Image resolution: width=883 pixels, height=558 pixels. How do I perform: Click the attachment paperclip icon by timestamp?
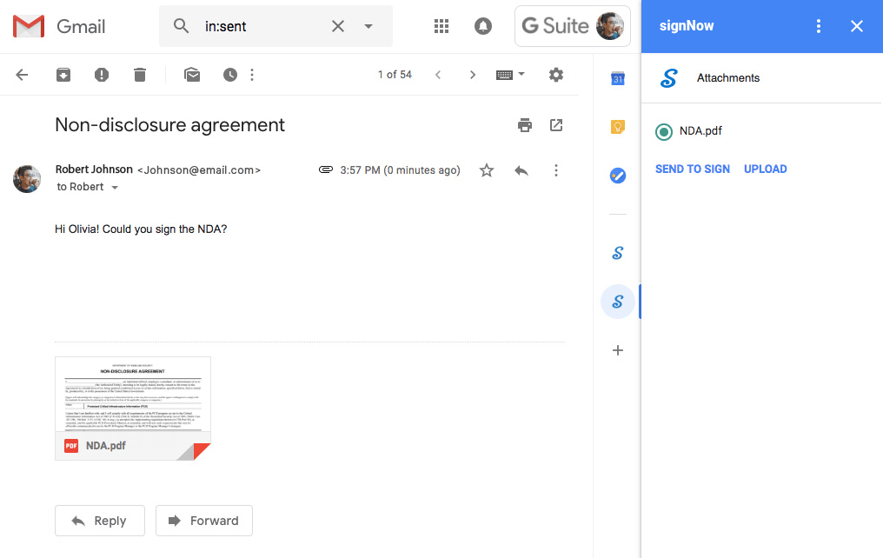coord(326,169)
